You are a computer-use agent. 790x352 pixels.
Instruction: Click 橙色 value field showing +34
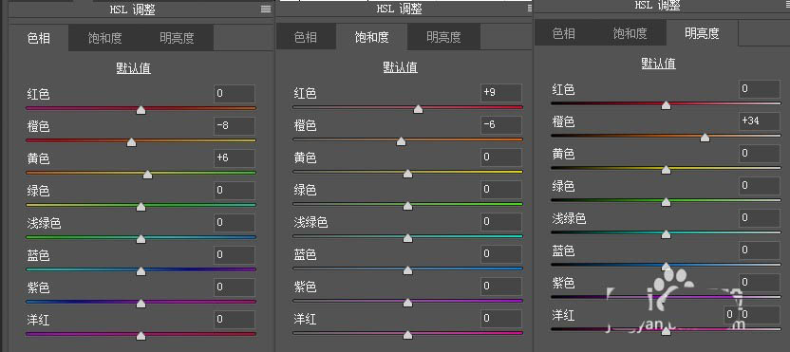760,121
